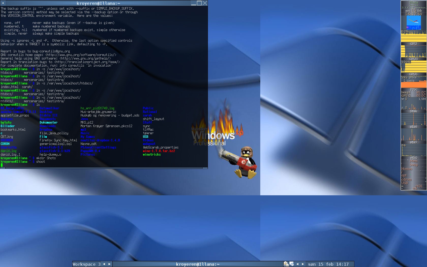The image size is (427, 267).
Task: Toggle USB mount in GKrellM
Action: (405, 183)
